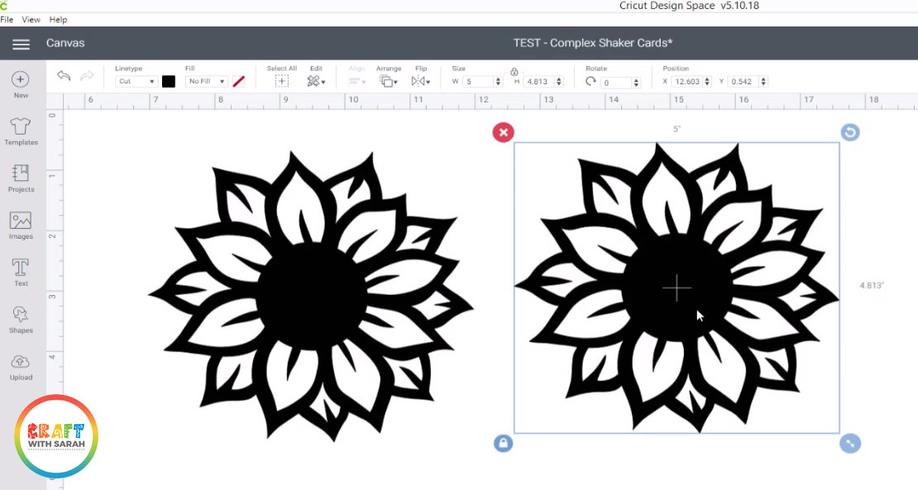Lock the selected sunflower with padlock toggle
Viewport: 918px width, 490px height.
504,444
